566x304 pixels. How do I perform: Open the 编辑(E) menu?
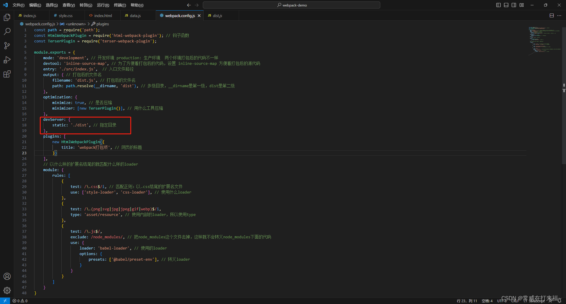click(x=35, y=5)
